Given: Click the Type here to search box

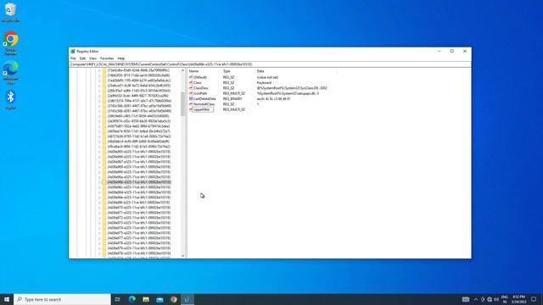Looking at the screenshot, I should tap(62, 299).
